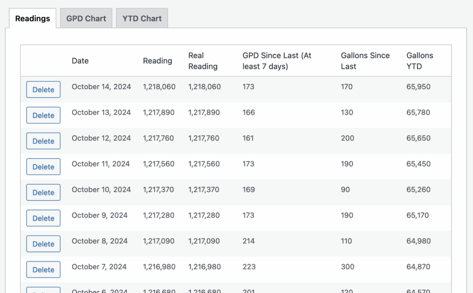Select the GPD value 223 cell
Screen dimensions: 473x293
tap(249, 267)
